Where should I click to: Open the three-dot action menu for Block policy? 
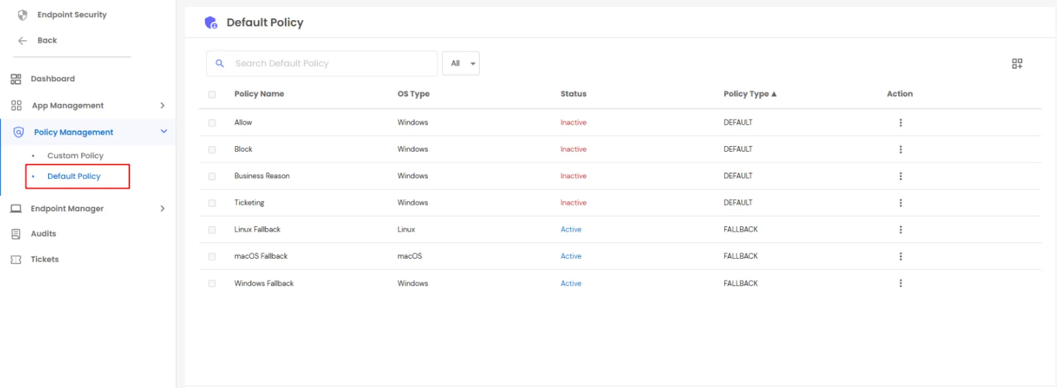coord(900,149)
